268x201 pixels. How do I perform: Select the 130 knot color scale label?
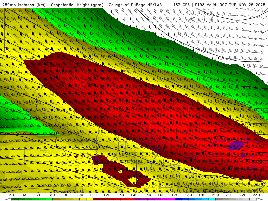[x=121, y=195]
